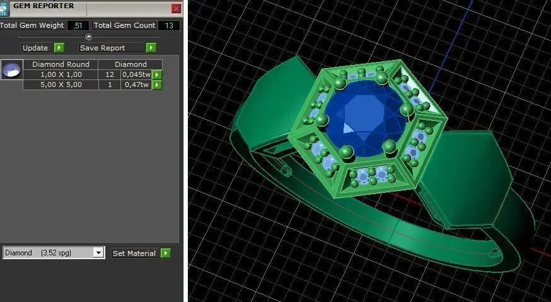This screenshot has height=302, width=551.
Task: Click the Diamond Round column header
Action: [61, 64]
